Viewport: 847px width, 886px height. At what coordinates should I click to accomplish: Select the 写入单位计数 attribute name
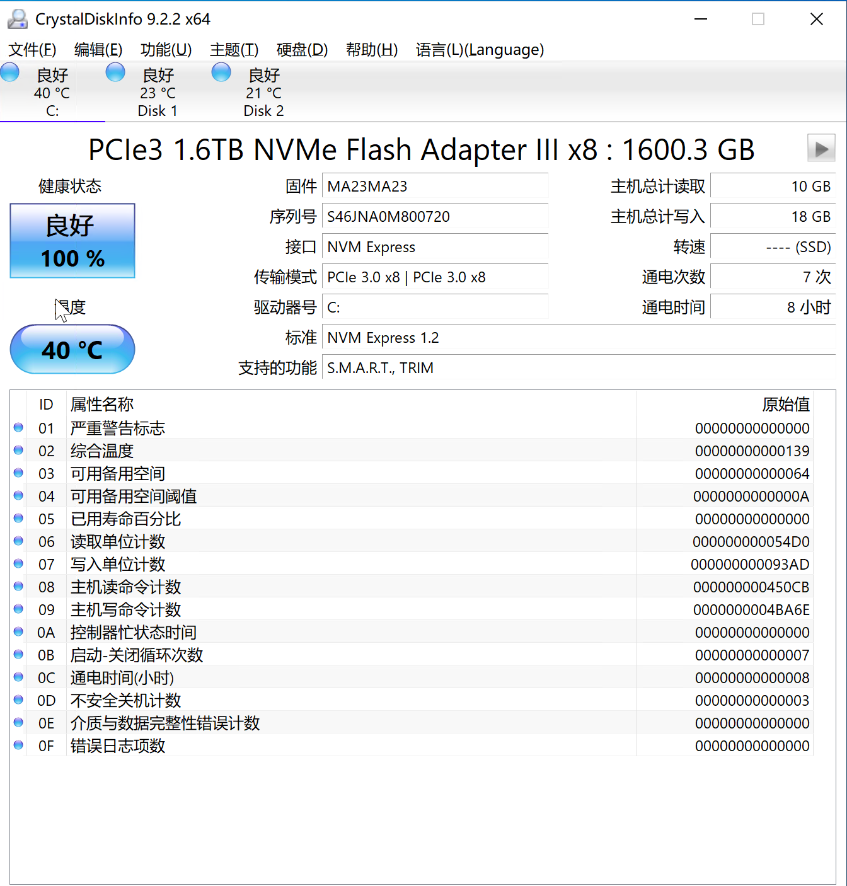[x=118, y=564]
